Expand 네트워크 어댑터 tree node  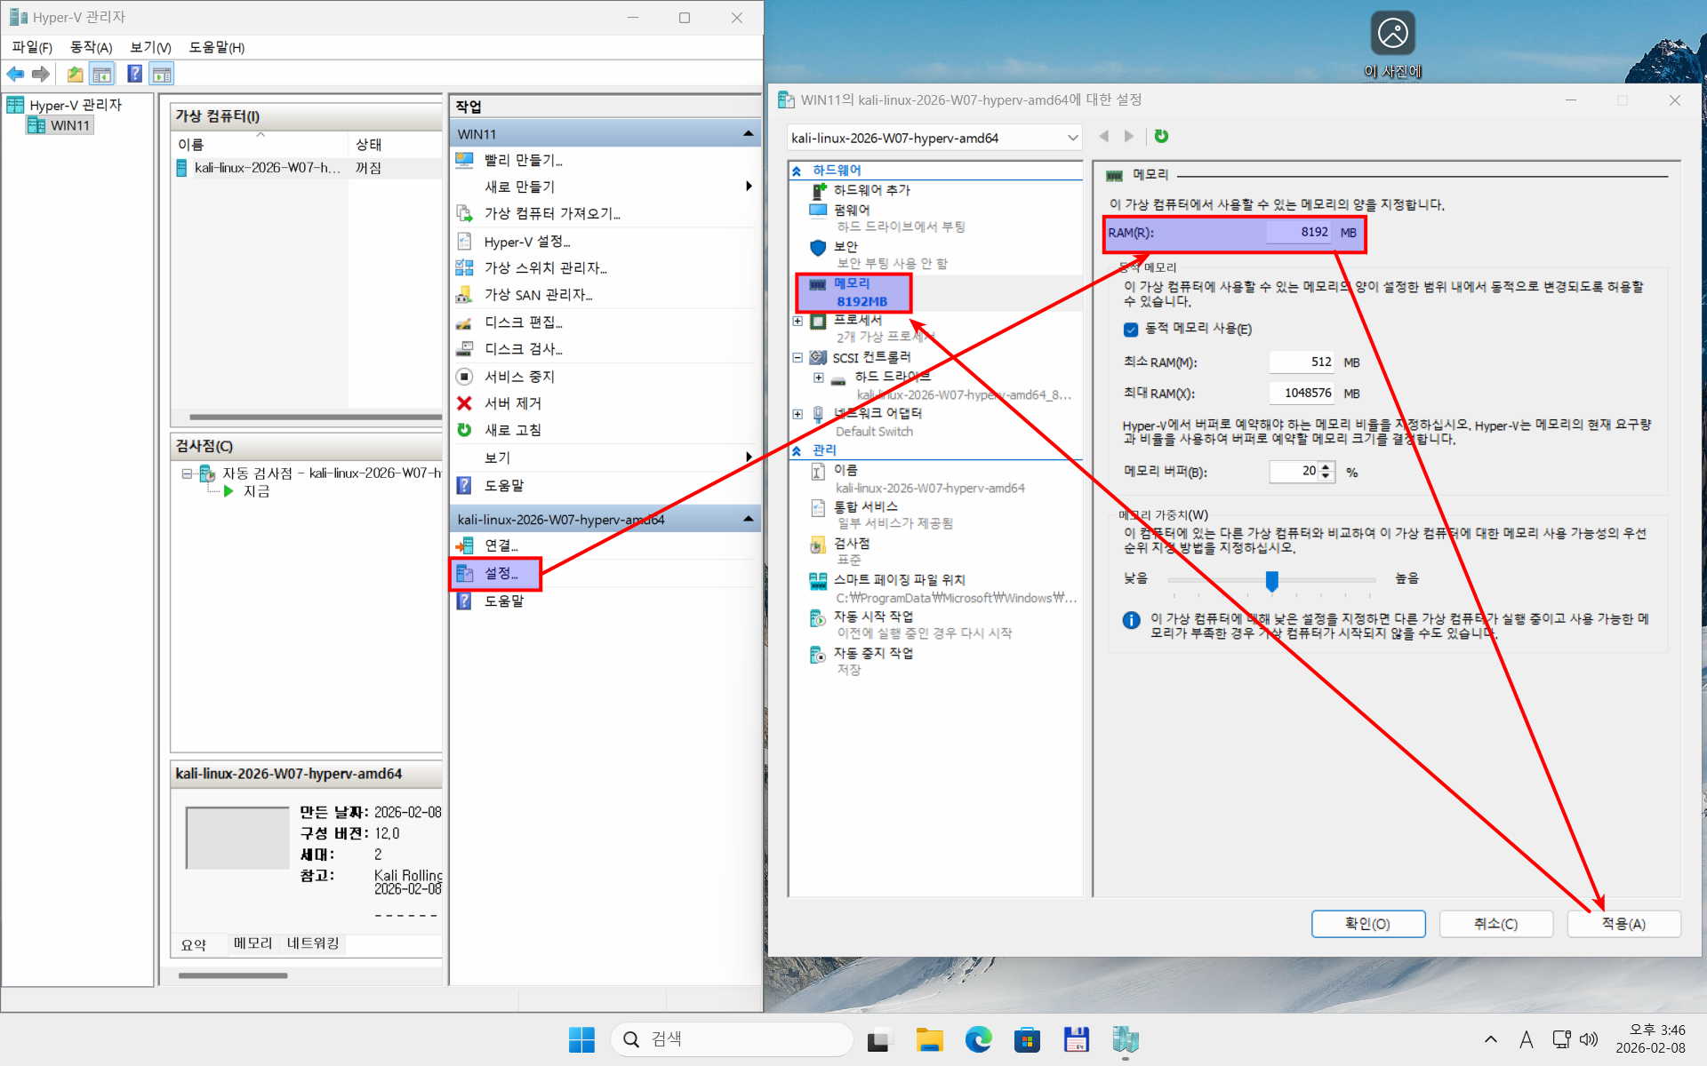tap(797, 414)
